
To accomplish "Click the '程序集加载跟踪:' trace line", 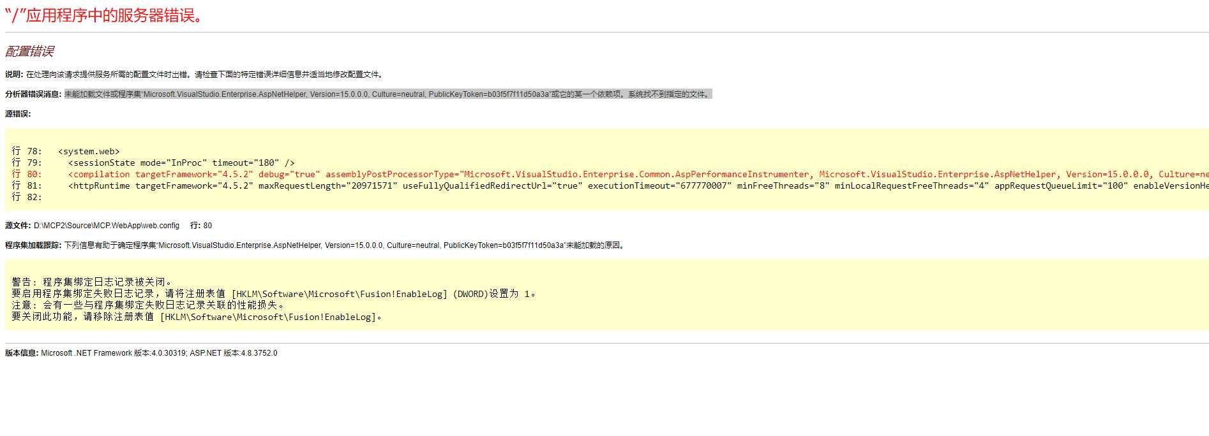I will pyautogui.click(x=316, y=245).
